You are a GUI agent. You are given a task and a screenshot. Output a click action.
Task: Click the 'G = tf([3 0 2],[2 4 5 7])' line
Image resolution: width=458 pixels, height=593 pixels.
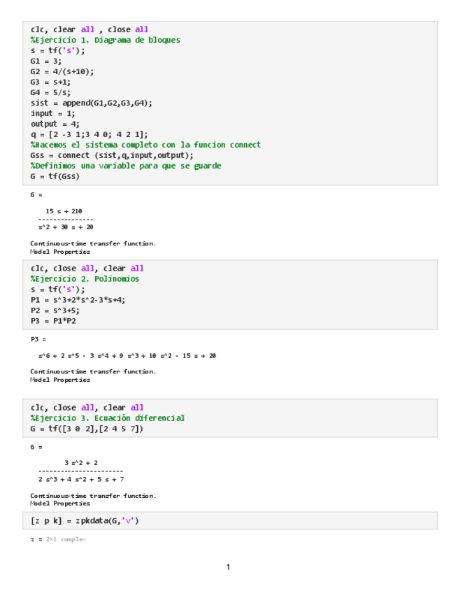coord(87,429)
